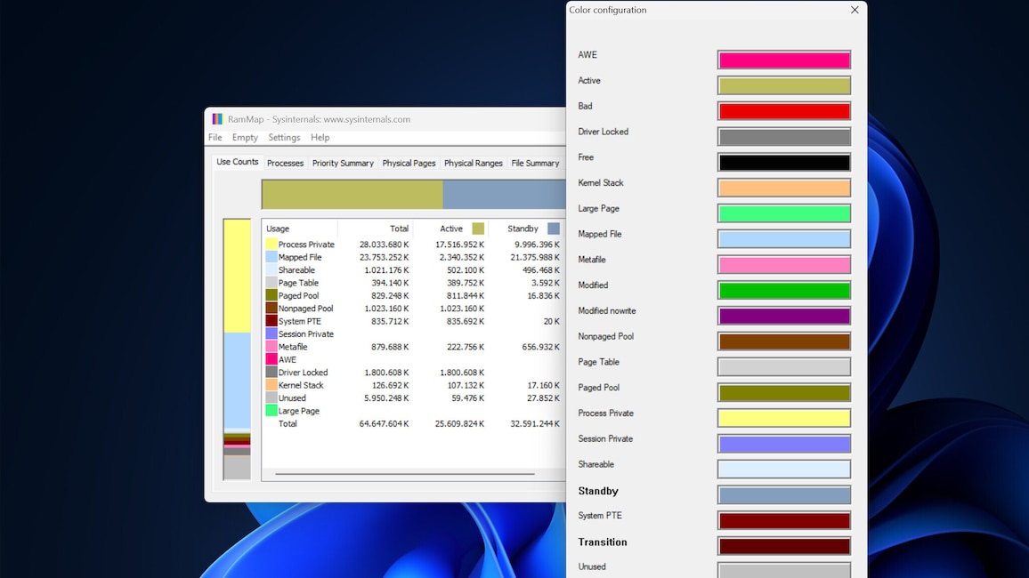Click the Session Private row in the table
1029x578 pixels.
[x=413, y=334]
